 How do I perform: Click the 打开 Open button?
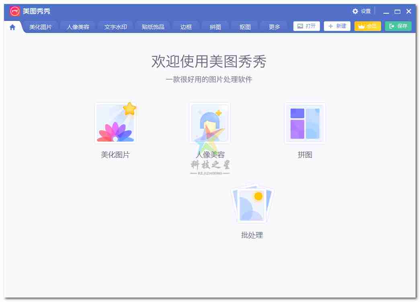click(x=307, y=26)
